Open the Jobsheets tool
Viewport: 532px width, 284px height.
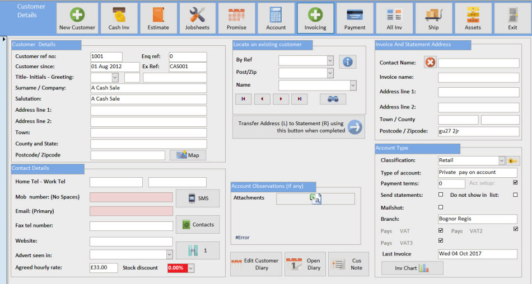pyautogui.click(x=197, y=18)
